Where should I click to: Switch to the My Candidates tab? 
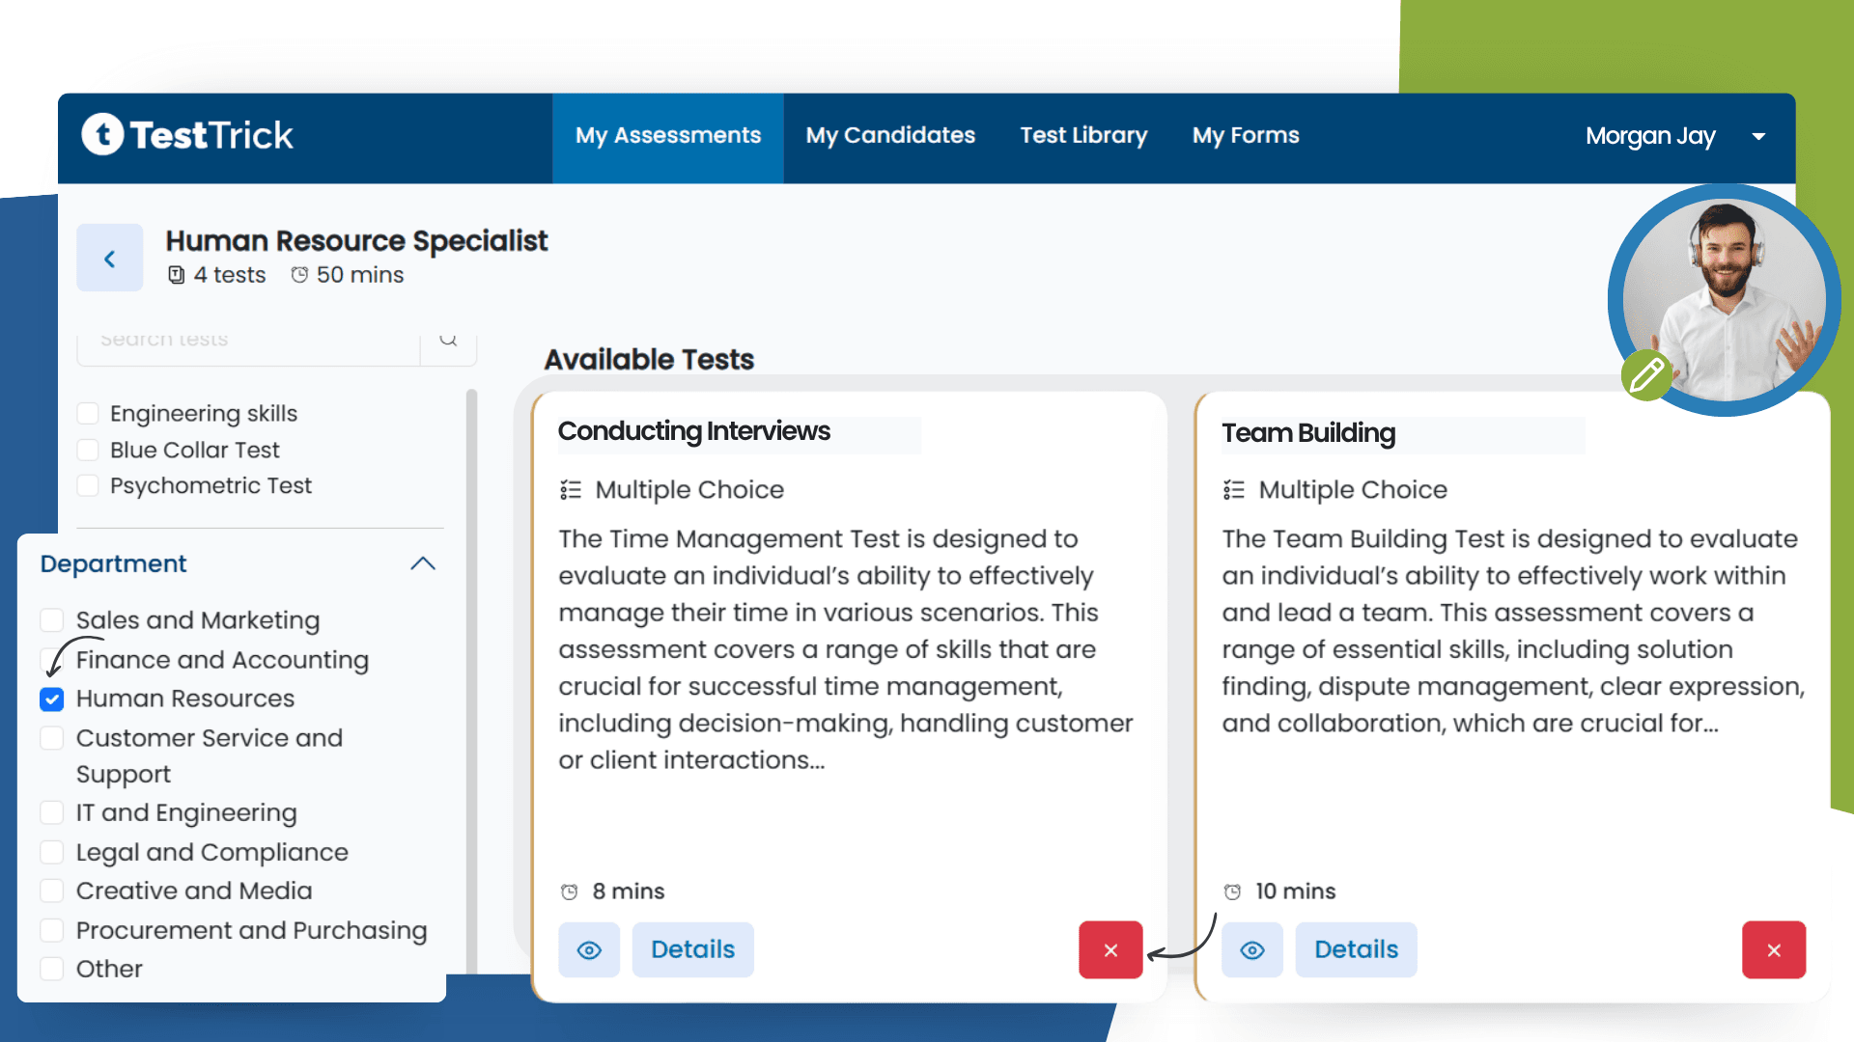click(x=890, y=135)
